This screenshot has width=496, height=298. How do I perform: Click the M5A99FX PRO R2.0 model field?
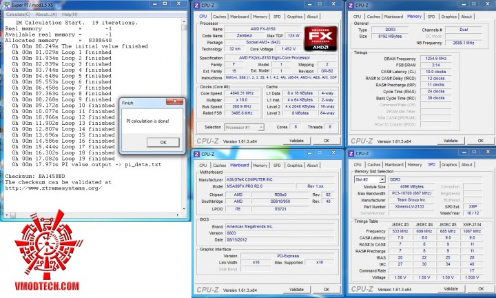coord(260,186)
